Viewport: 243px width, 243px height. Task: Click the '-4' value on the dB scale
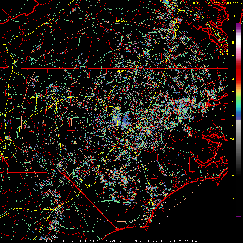pyautogui.click(x=232, y=162)
